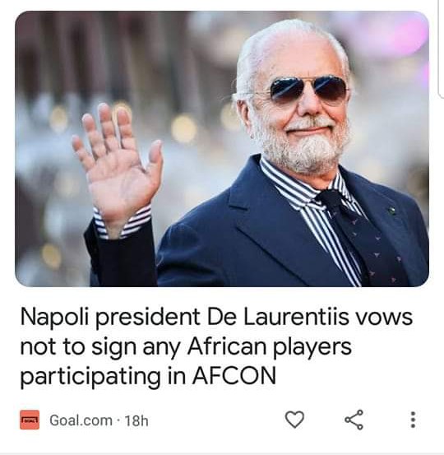This screenshot has width=444, height=455.
Task: Tap the neighboring card edge at top right
Action: point(442,49)
